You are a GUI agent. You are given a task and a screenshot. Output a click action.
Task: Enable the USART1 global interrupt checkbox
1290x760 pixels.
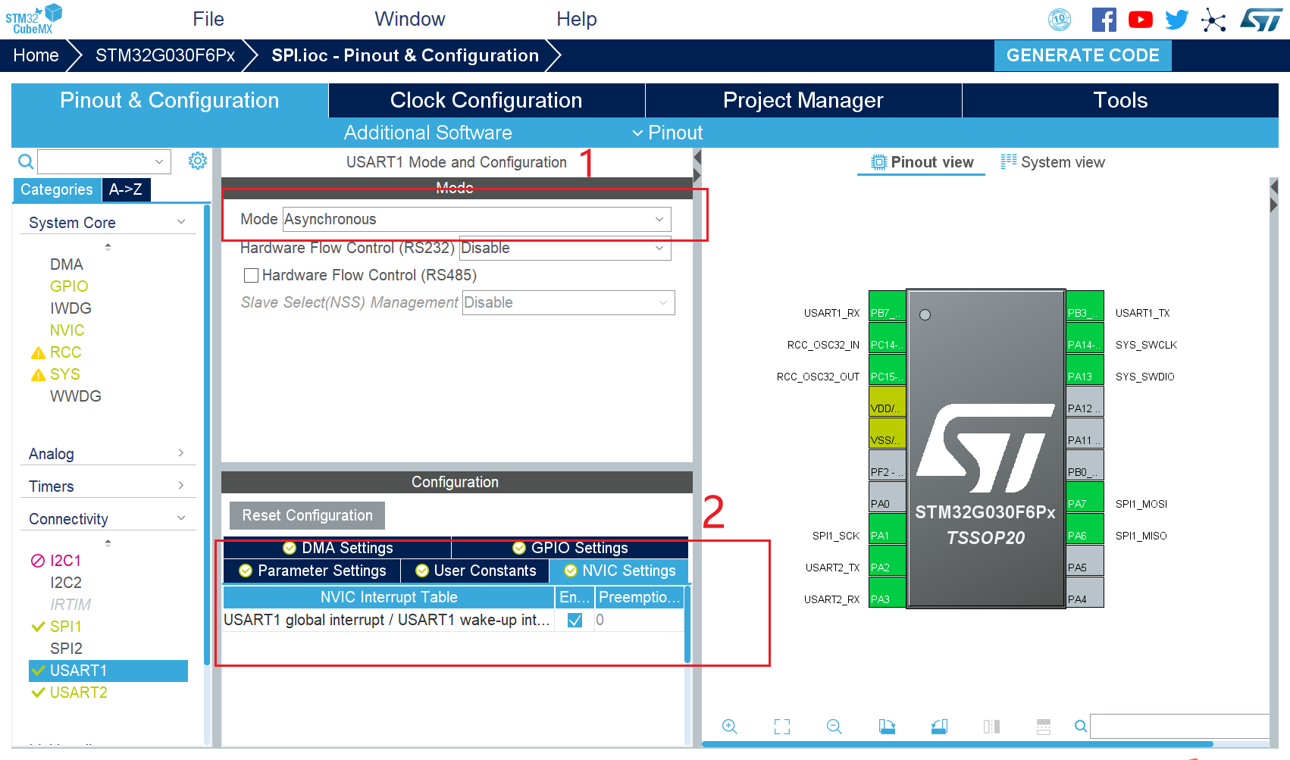(575, 620)
